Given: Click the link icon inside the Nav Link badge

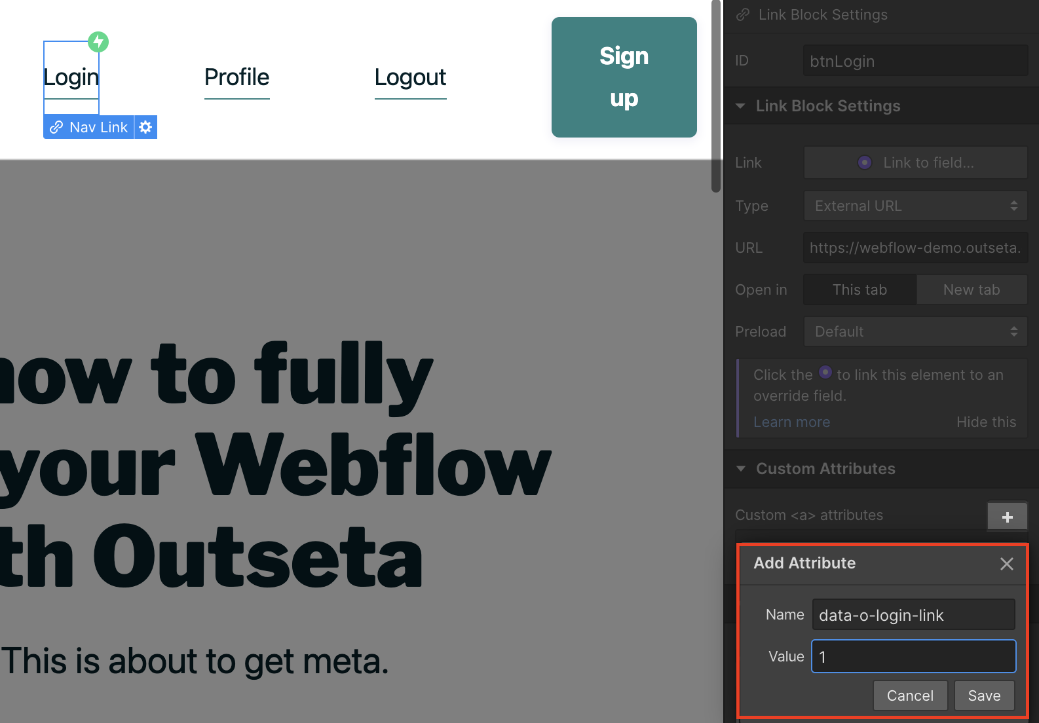Looking at the screenshot, I should tap(57, 126).
